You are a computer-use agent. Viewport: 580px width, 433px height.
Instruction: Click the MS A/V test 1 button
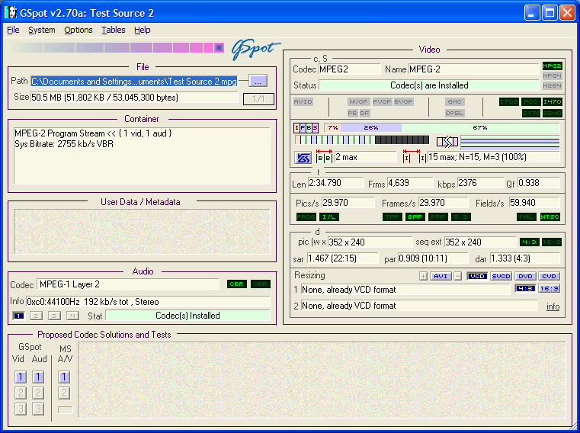[64, 377]
